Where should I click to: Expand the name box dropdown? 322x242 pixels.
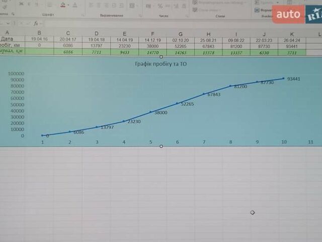pyautogui.click(x=8, y=23)
